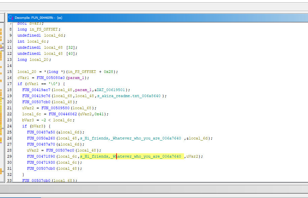Click 0x28 constant on line 15
The height and width of the screenshot is (198, 308).
(x=108, y=72)
